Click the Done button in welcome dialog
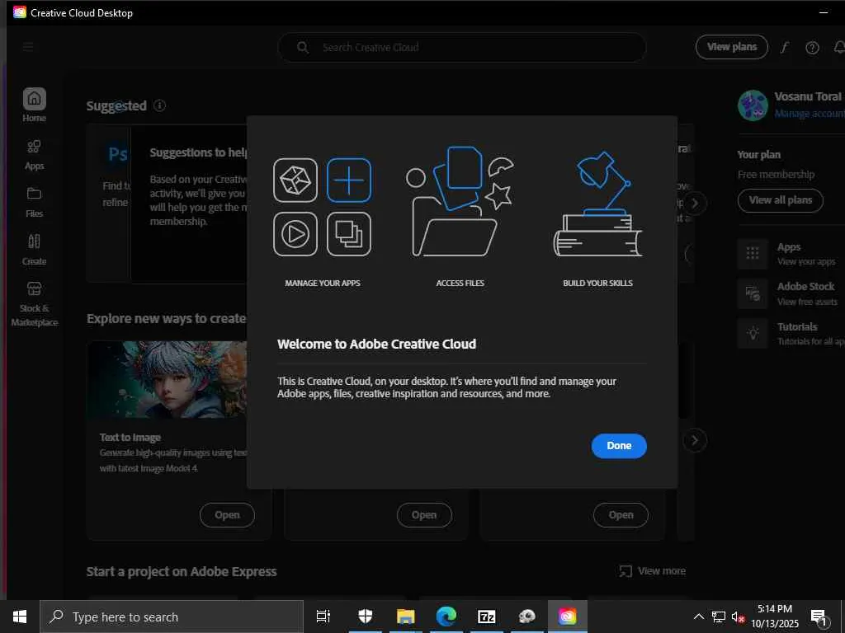The height and width of the screenshot is (633, 845). coord(619,446)
